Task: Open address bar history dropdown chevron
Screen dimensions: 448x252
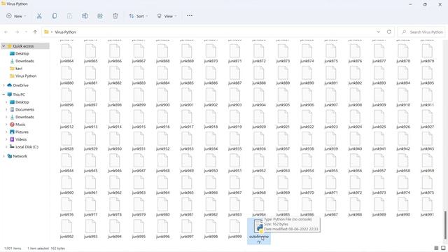Action: (x=378, y=31)
